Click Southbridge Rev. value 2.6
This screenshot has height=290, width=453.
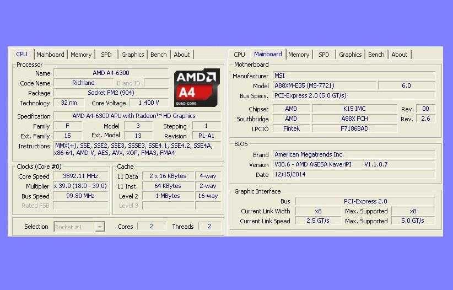425,119
